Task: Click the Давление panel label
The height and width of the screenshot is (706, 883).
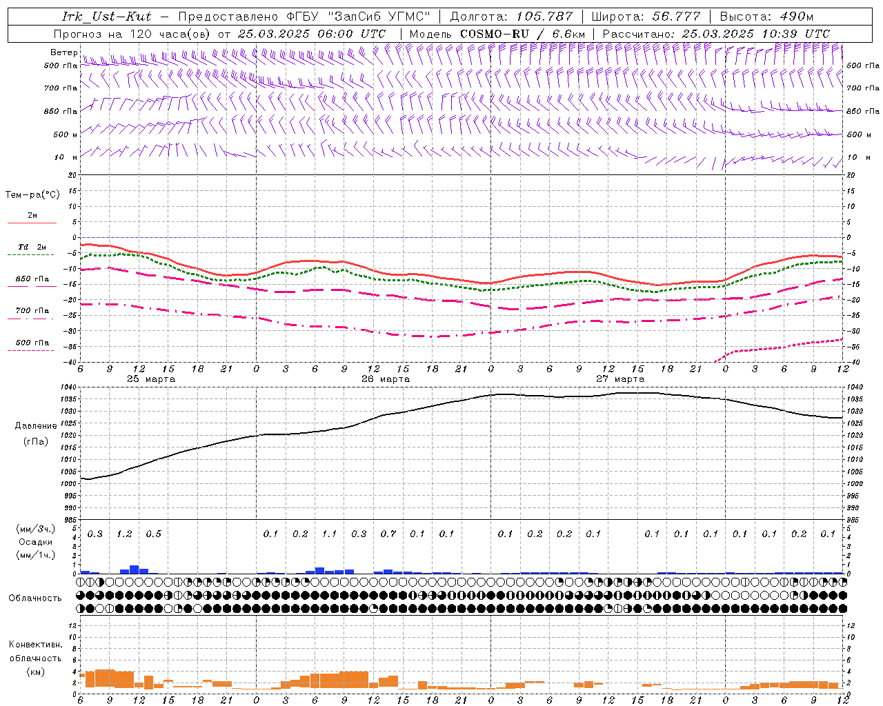Action: pos(36,426)
